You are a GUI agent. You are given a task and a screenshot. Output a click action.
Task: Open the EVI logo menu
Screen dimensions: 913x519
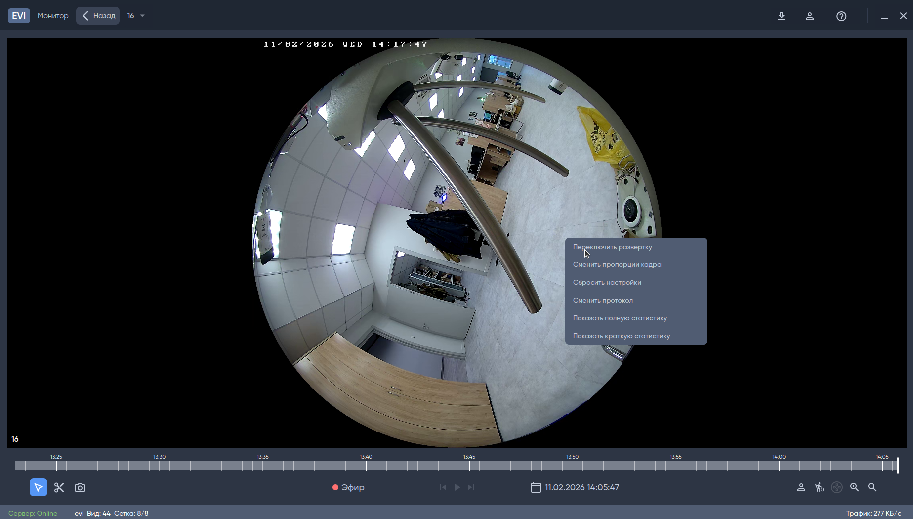coord(19,16)
